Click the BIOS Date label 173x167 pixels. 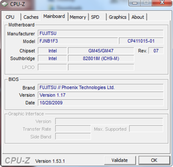point(30,103)
